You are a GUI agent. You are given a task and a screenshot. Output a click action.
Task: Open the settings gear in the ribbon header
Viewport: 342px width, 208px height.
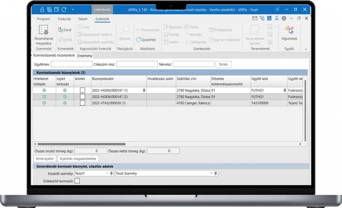pyautogui.click(x=284, y=18)
